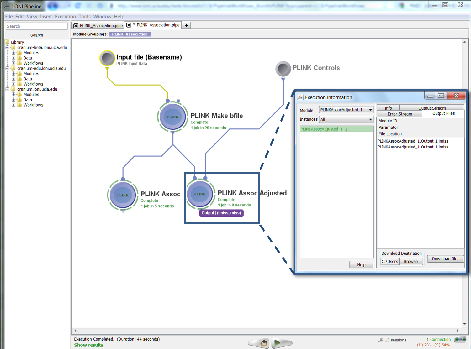The image size is (471, 349).
Task: Click the Help button in Execution Information
Action: tap(361, 265)
